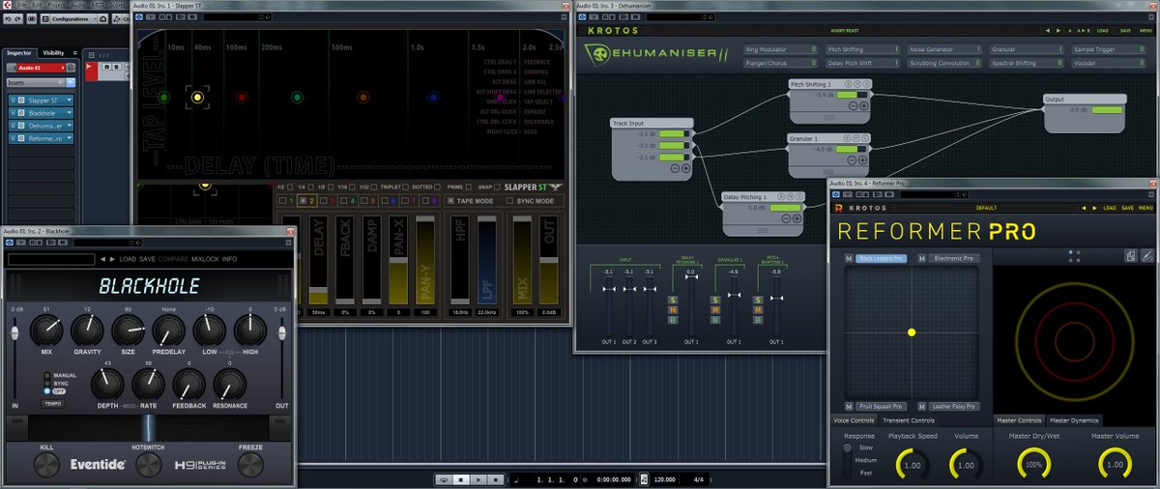1160x489 pixels.
Task: Open the Dehumaniser MENU
Action: [x=1145, y=30]
